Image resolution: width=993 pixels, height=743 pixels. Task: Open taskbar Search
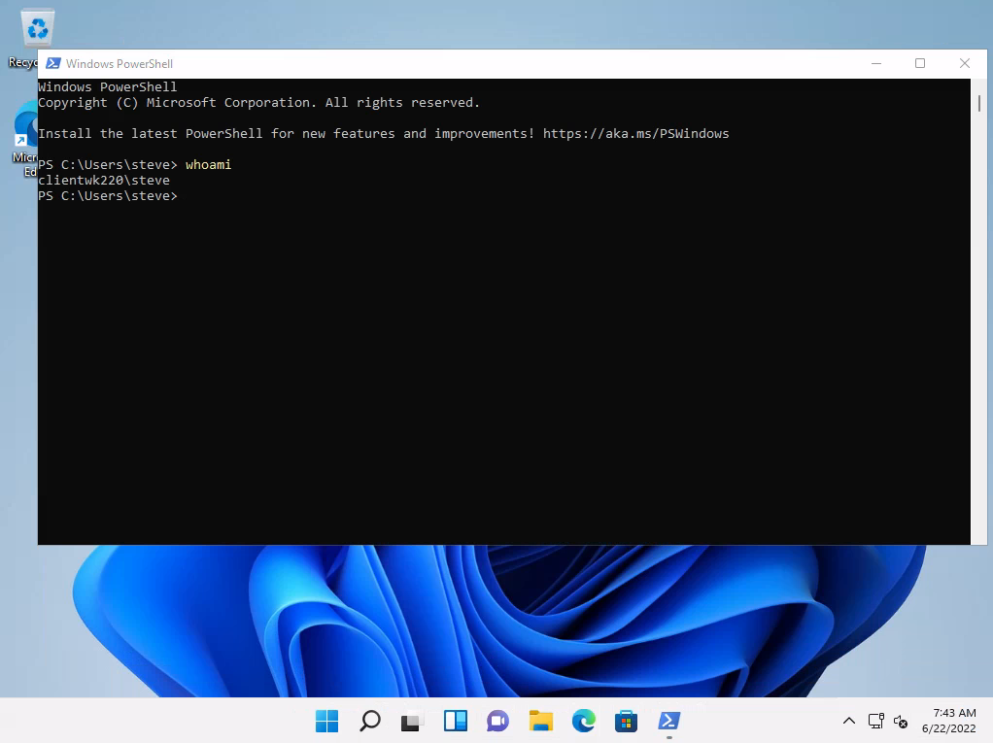(x=369, y=721)
